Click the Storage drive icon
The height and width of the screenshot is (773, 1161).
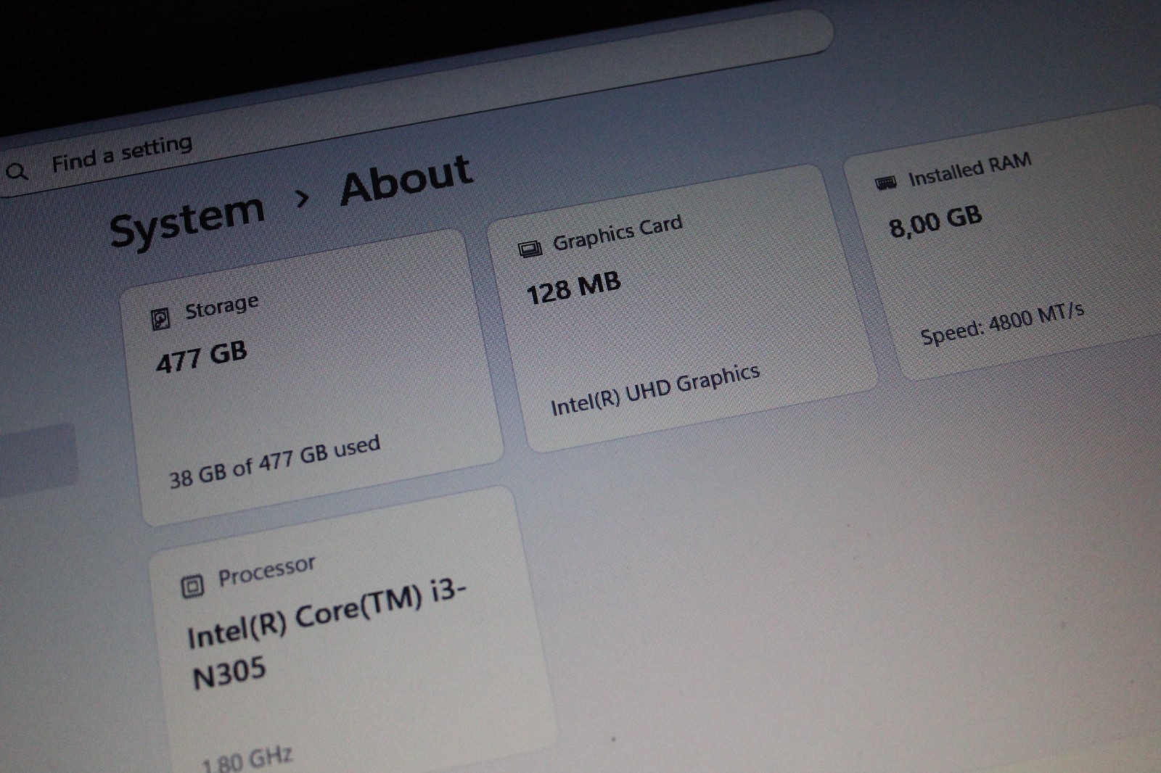[x=160, y=318]
